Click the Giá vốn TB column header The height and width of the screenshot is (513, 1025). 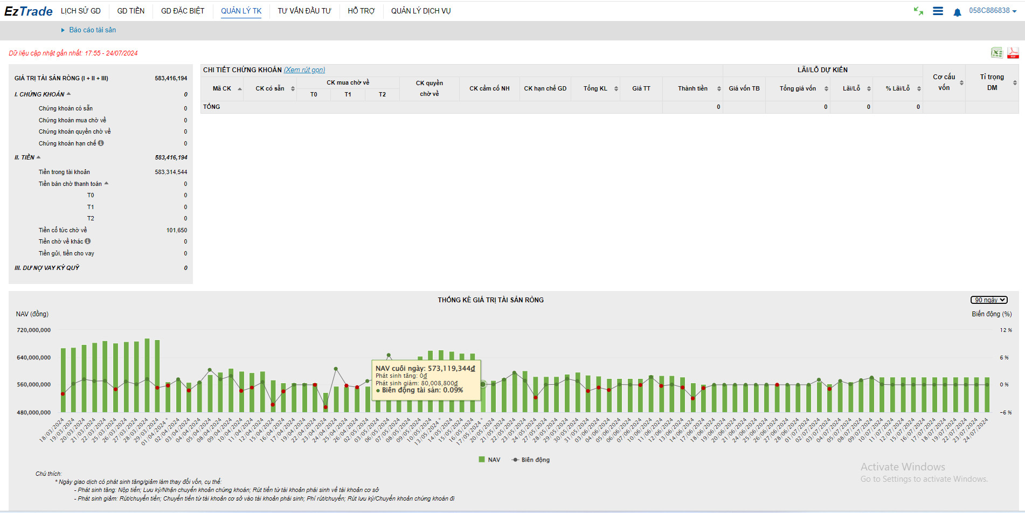744,88
